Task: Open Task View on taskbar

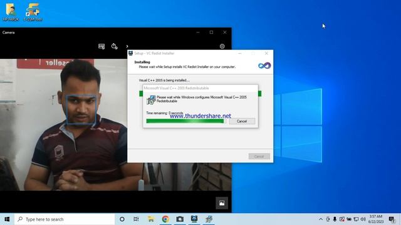Action: click(x=136, y=219)
